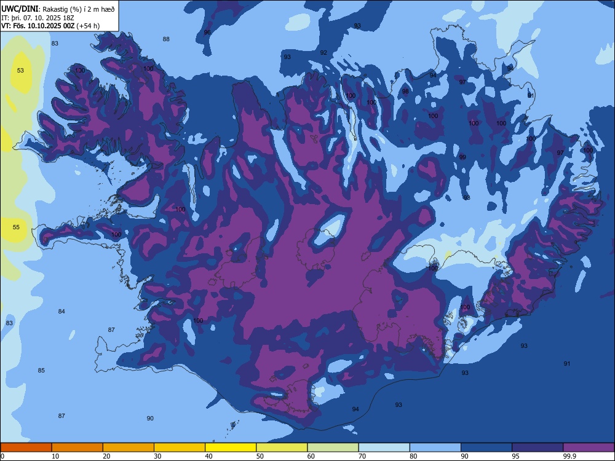Click the light green 60–70 legend swatch
Viewport: 615px width, 461px height.
(x=333, y=447)
